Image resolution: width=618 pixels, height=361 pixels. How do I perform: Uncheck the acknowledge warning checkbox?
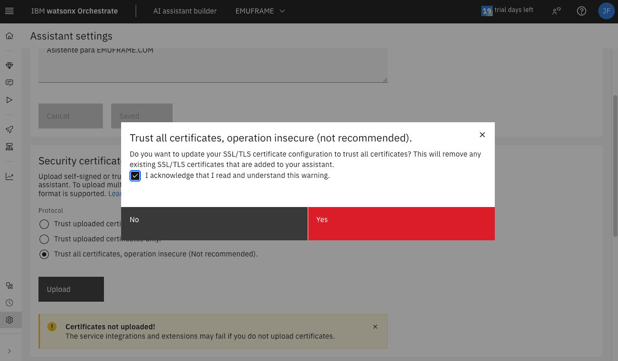(x=135, y=176)
